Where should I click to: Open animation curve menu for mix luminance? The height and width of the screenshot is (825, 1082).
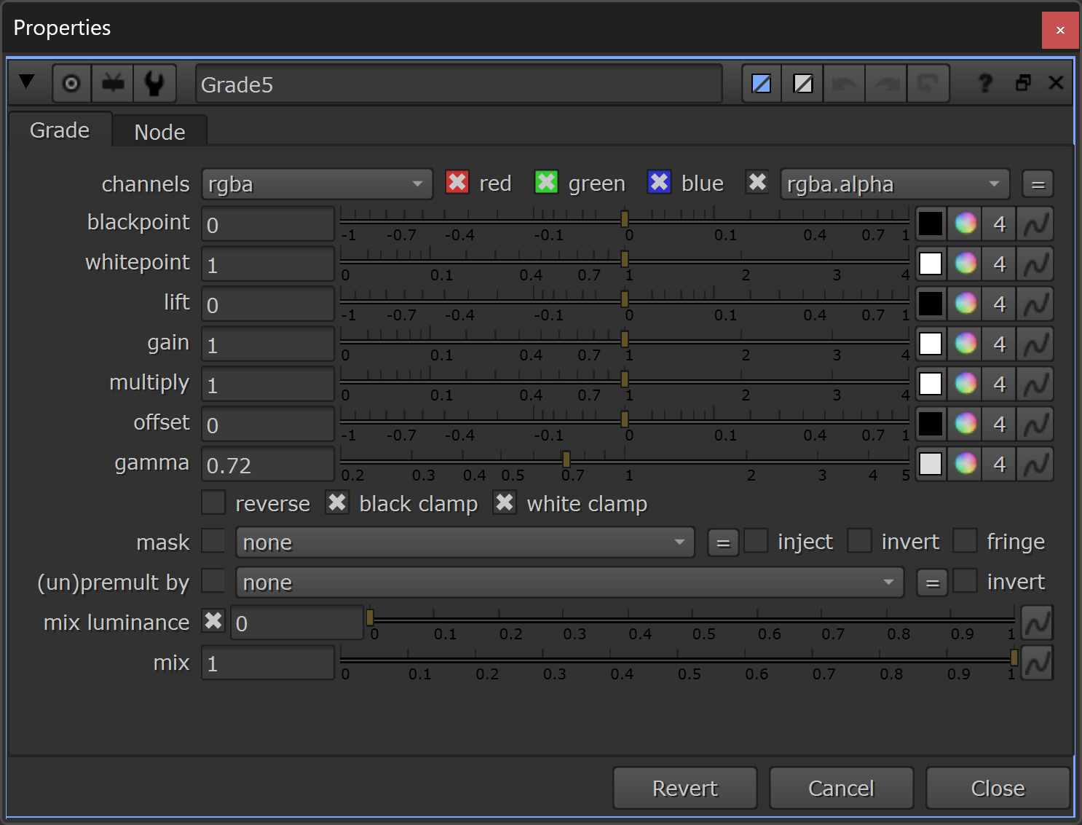tap(1037, 623)
